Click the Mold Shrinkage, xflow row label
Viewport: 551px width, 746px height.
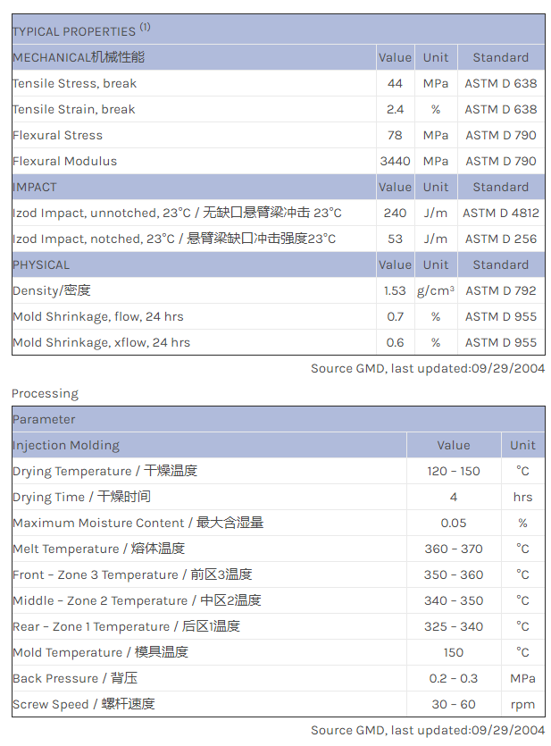click(x=101, y=342)
